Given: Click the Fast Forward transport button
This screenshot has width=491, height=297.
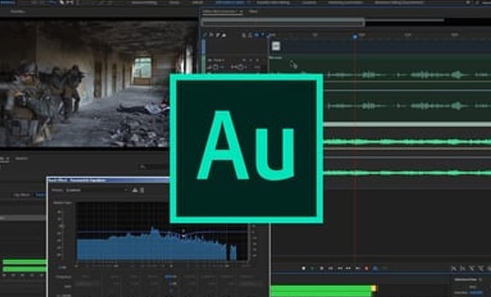Looking at the screenshot, I should click(x=348, y=268).
